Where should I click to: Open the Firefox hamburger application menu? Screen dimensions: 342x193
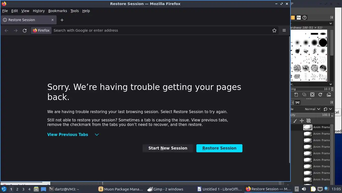[284, 30]
